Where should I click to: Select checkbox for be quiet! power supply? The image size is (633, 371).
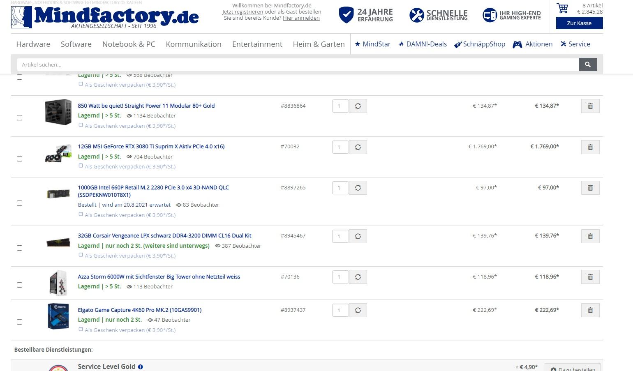click(19, 118)
